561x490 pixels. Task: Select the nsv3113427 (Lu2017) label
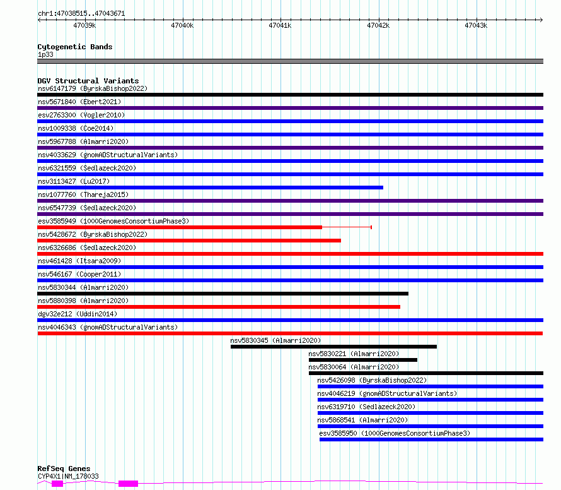point(74,181)
